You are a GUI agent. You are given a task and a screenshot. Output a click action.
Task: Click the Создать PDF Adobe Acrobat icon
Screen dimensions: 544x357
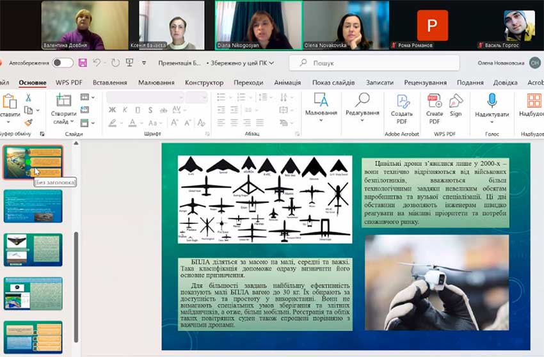pos(402,109)
